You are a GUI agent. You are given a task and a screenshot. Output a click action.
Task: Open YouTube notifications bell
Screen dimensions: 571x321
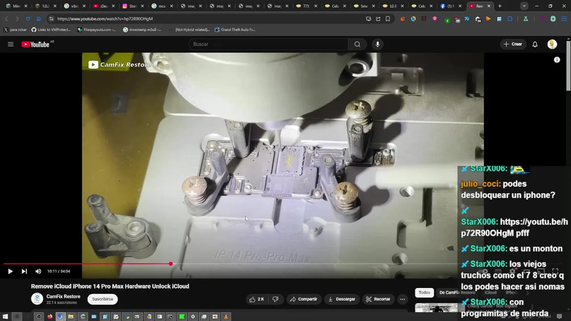coord(535,44)
